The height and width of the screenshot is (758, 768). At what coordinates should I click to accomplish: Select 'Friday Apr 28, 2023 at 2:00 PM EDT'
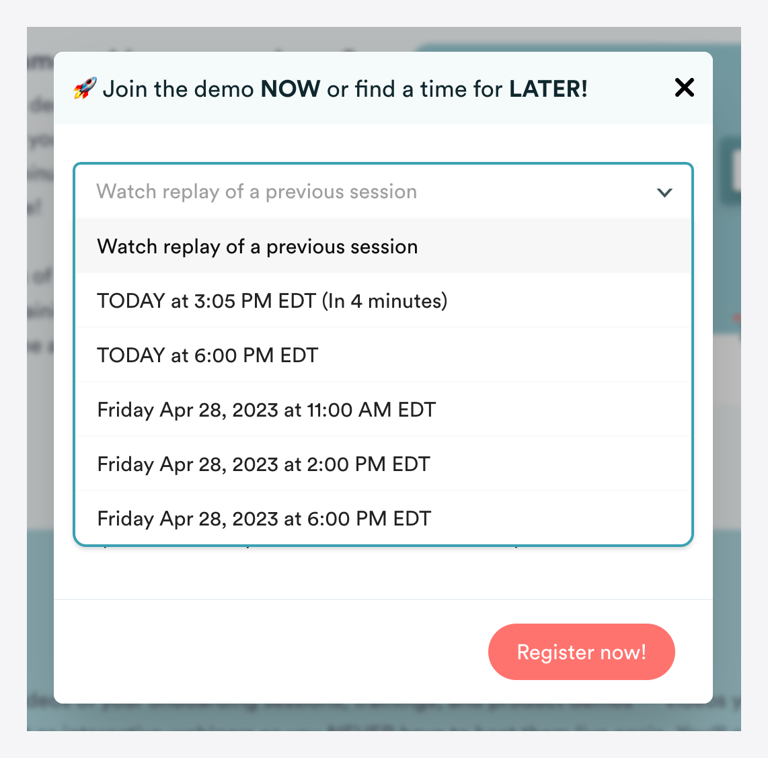(264, 464)
